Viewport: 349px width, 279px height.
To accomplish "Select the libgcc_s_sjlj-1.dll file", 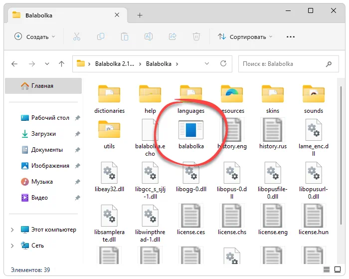I will pos(150,181).
